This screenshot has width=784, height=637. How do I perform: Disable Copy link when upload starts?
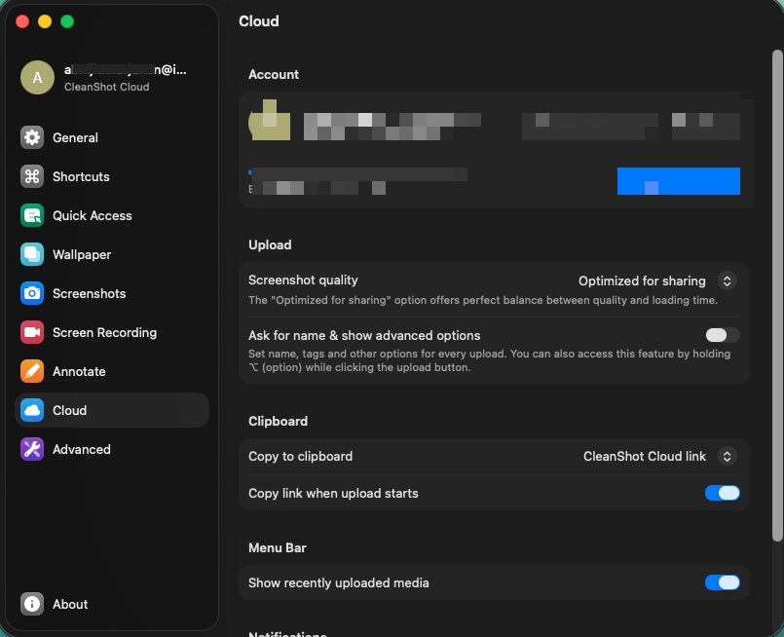722,493
